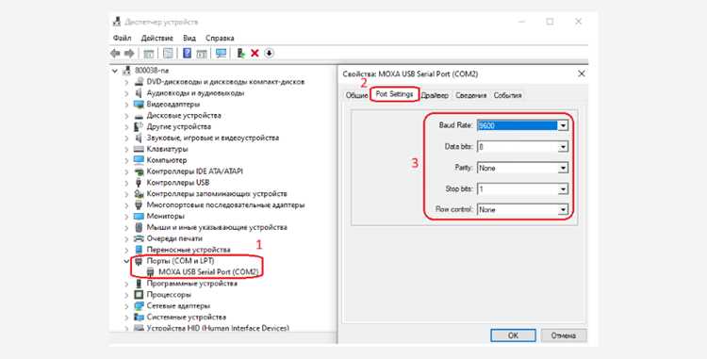Open the Файл menu
This screenshot has height=359, width=707.
[123, 39]
